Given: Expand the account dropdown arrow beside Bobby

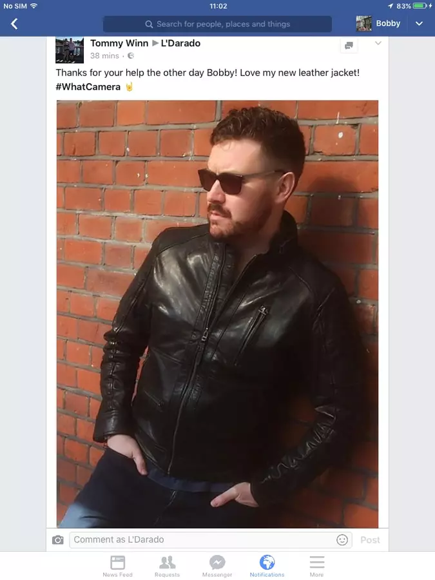Looking at the screenshot, I should 419,24.
